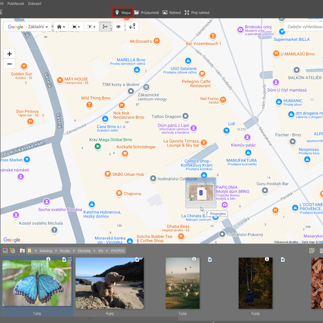This screenshot has width=323, height=323.
Task: Open the home location dropdown
Action: point(61,26)
